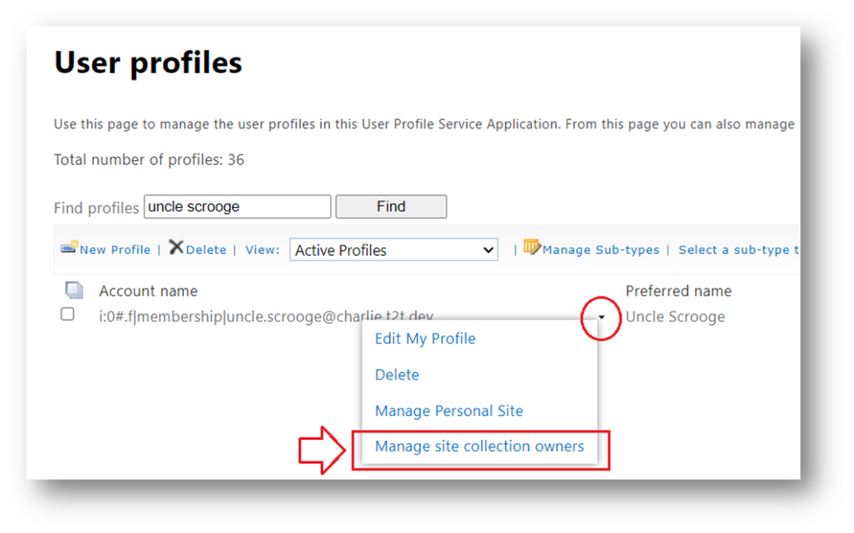Click the Delete X icon in toolbar

pos(176,247)
